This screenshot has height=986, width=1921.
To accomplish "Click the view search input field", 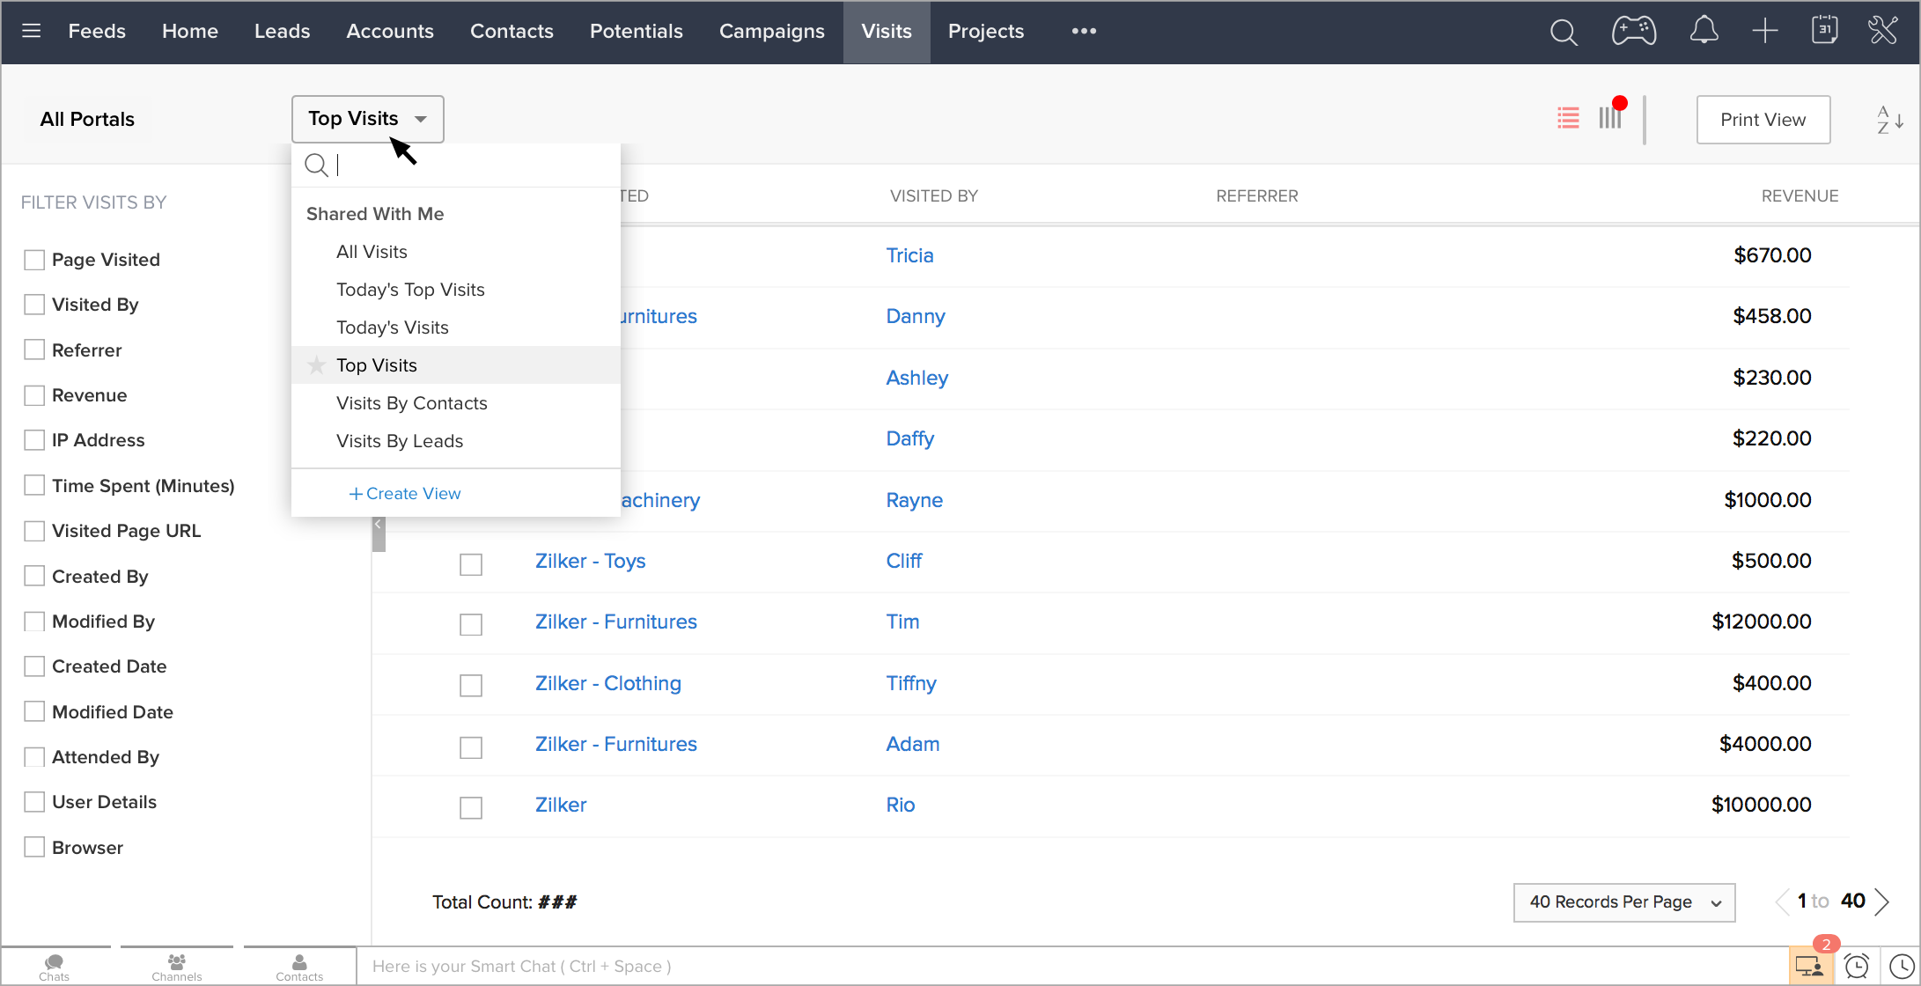I will (x=467, y=165).
